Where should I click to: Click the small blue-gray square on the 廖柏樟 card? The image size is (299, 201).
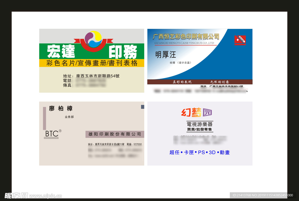pyautogui.click(x=142, y=107)
